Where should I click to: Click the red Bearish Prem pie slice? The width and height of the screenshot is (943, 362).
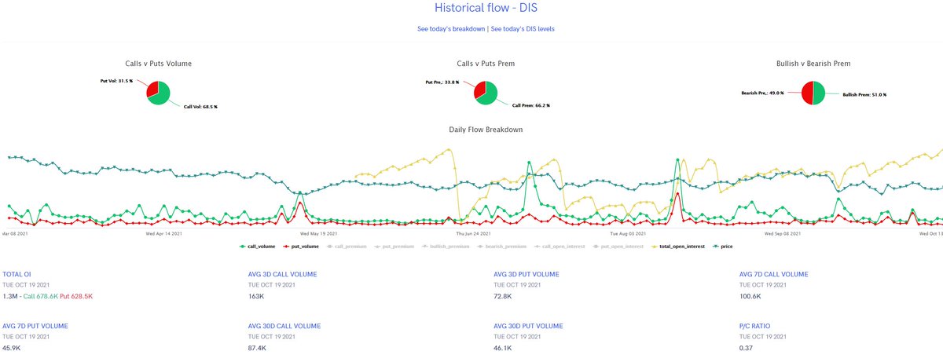[805, 92]
